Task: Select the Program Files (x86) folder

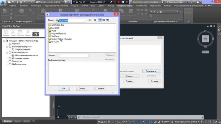Action: point(57,33)
